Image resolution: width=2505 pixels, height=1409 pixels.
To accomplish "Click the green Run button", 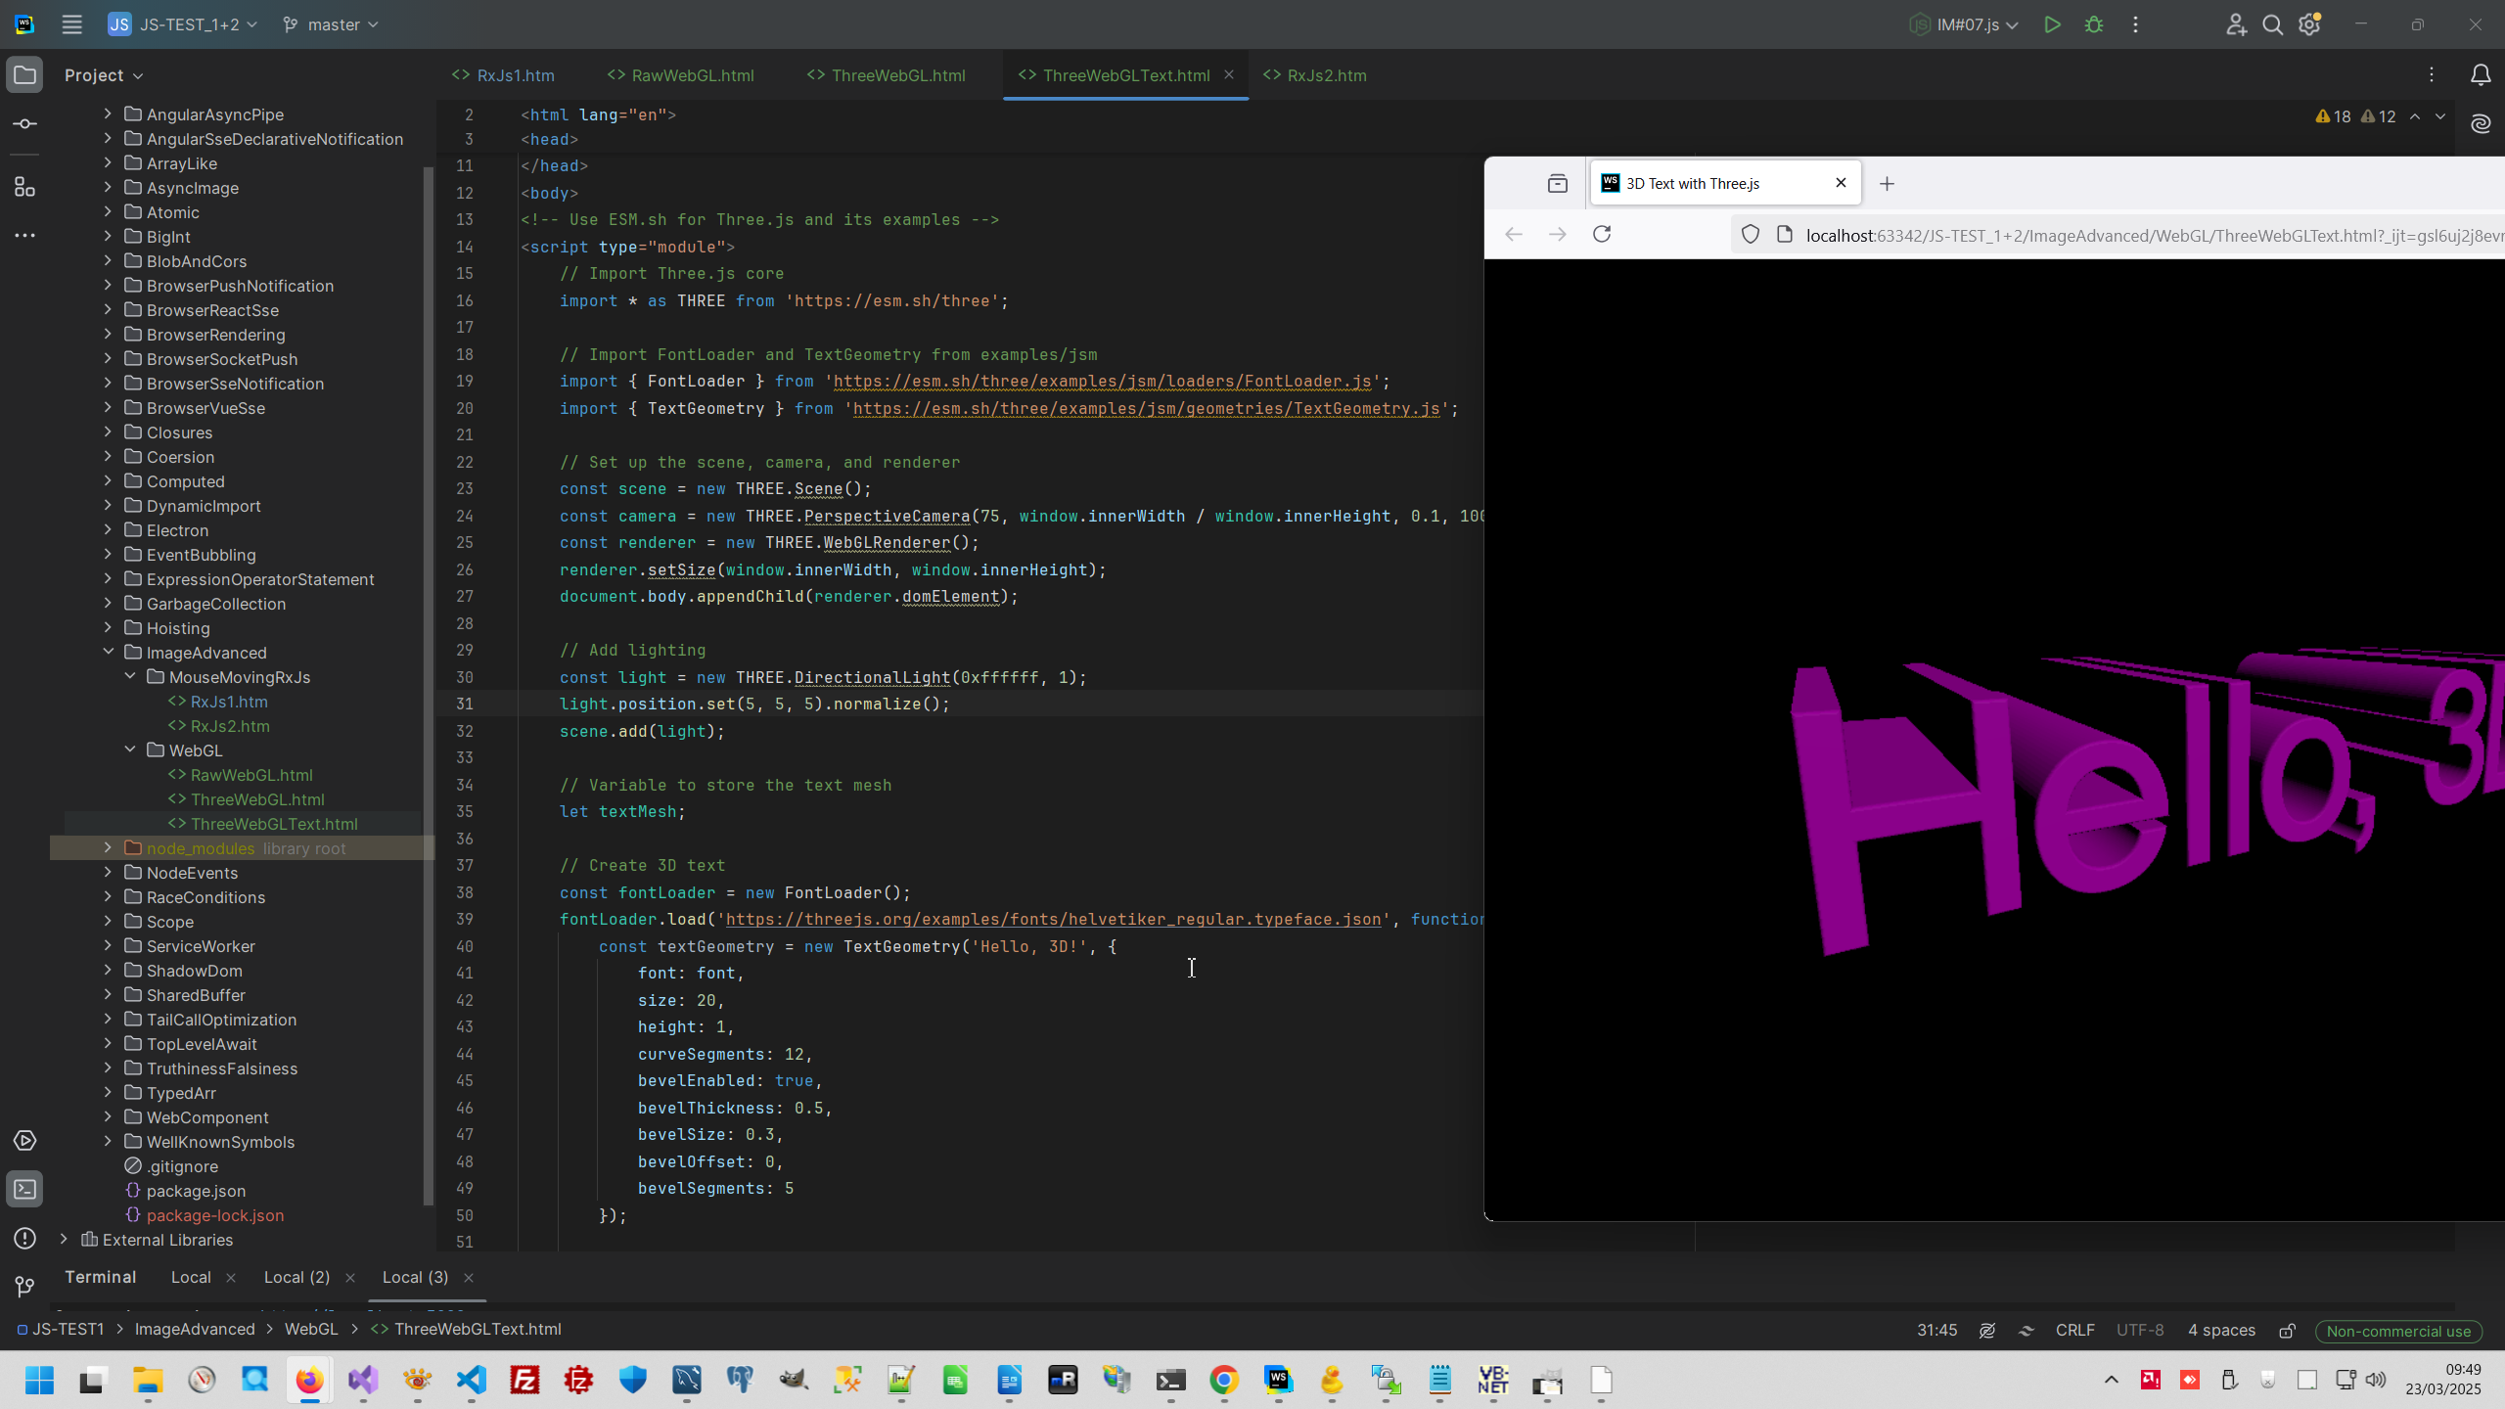I will click(2052, 24).
